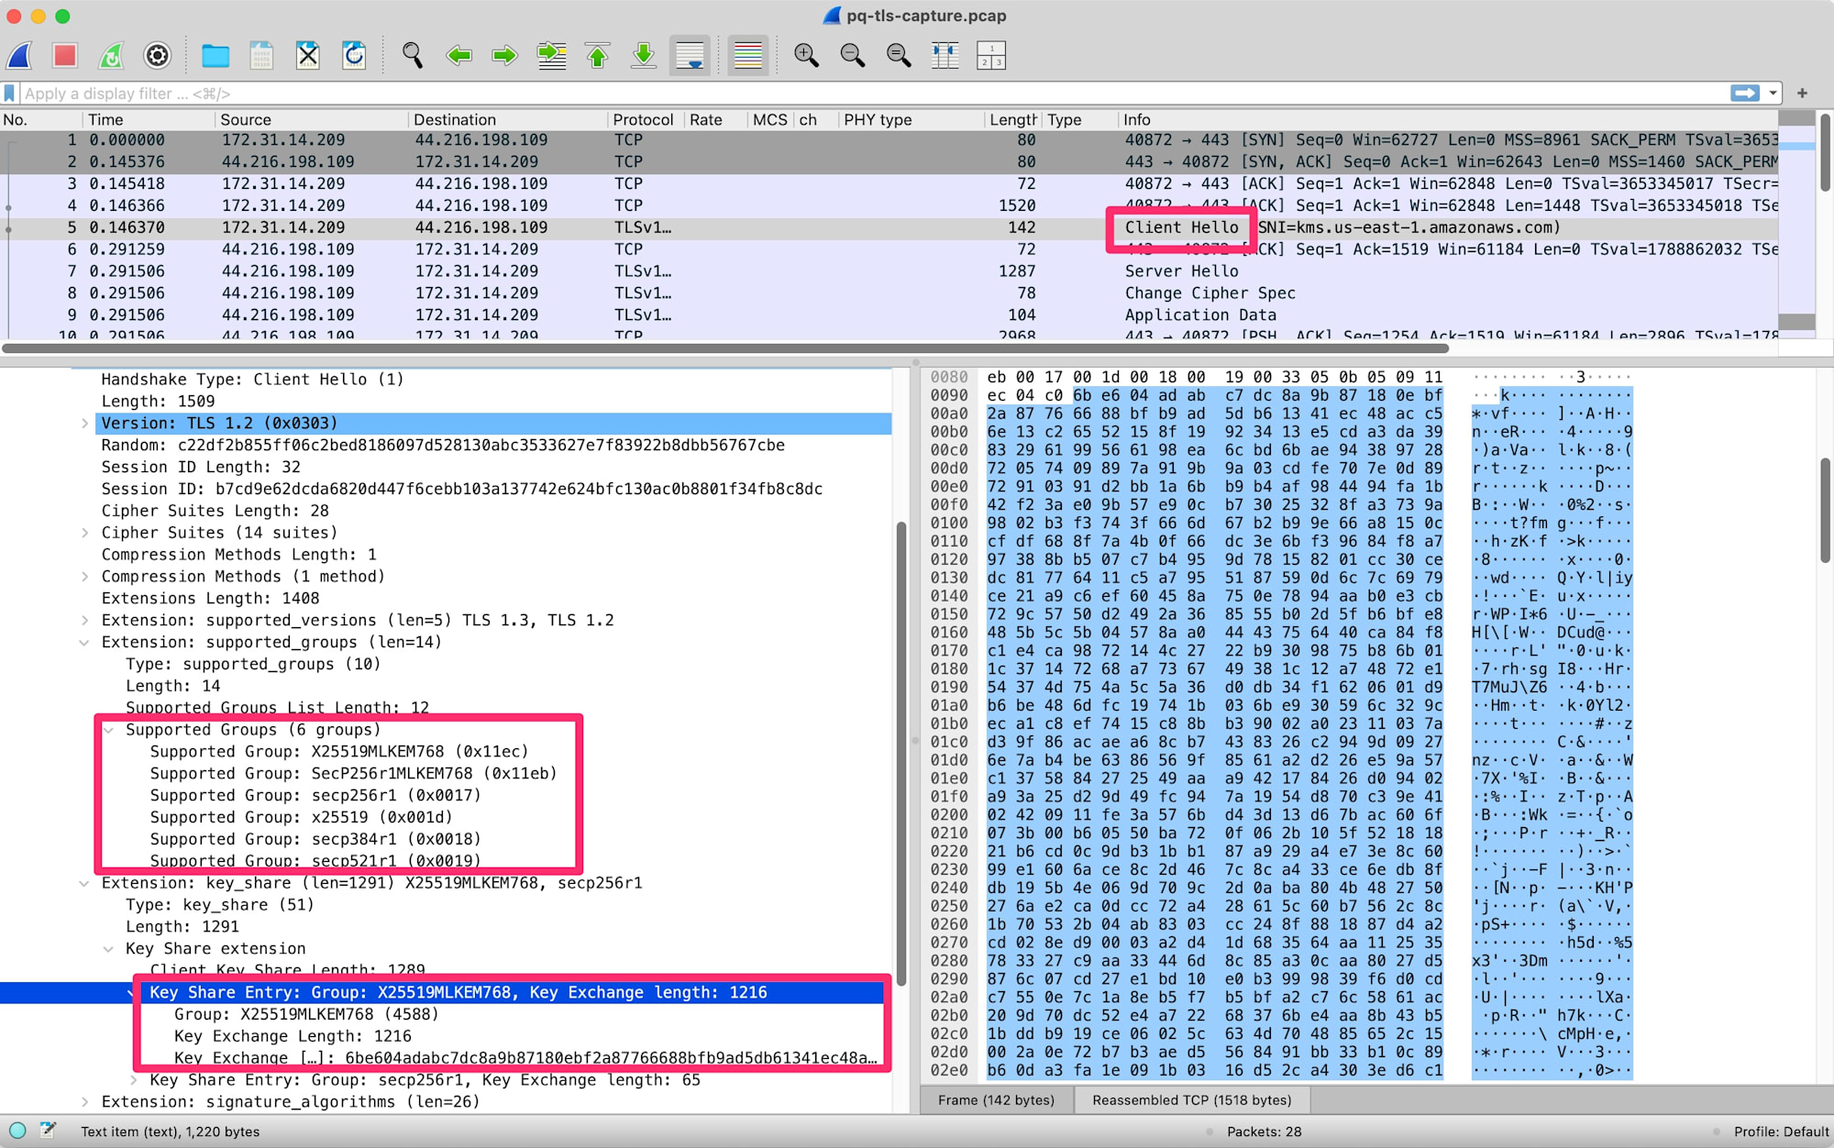The width and height of the screenshot is (1834, 1148).
Task: Expand Compression Methods (1 method)
Action: (85, 577)
